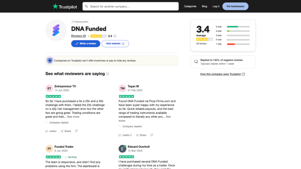Click the search magnifier icon
This screenshot has height=169, width=301.
(x=86, y=6)
